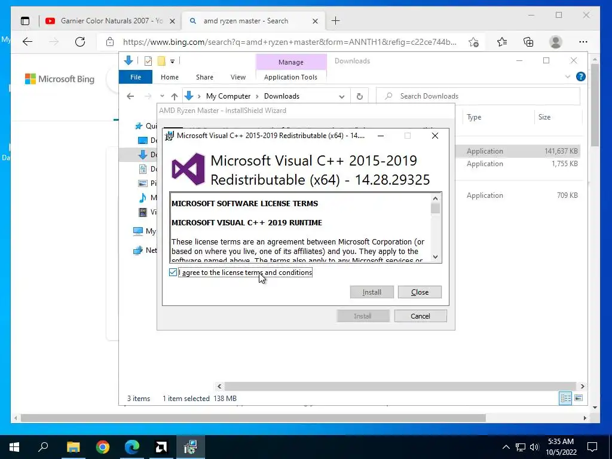Open Edge tab actions menu
The height and width of the screenshot is (459, 612).
25,21
